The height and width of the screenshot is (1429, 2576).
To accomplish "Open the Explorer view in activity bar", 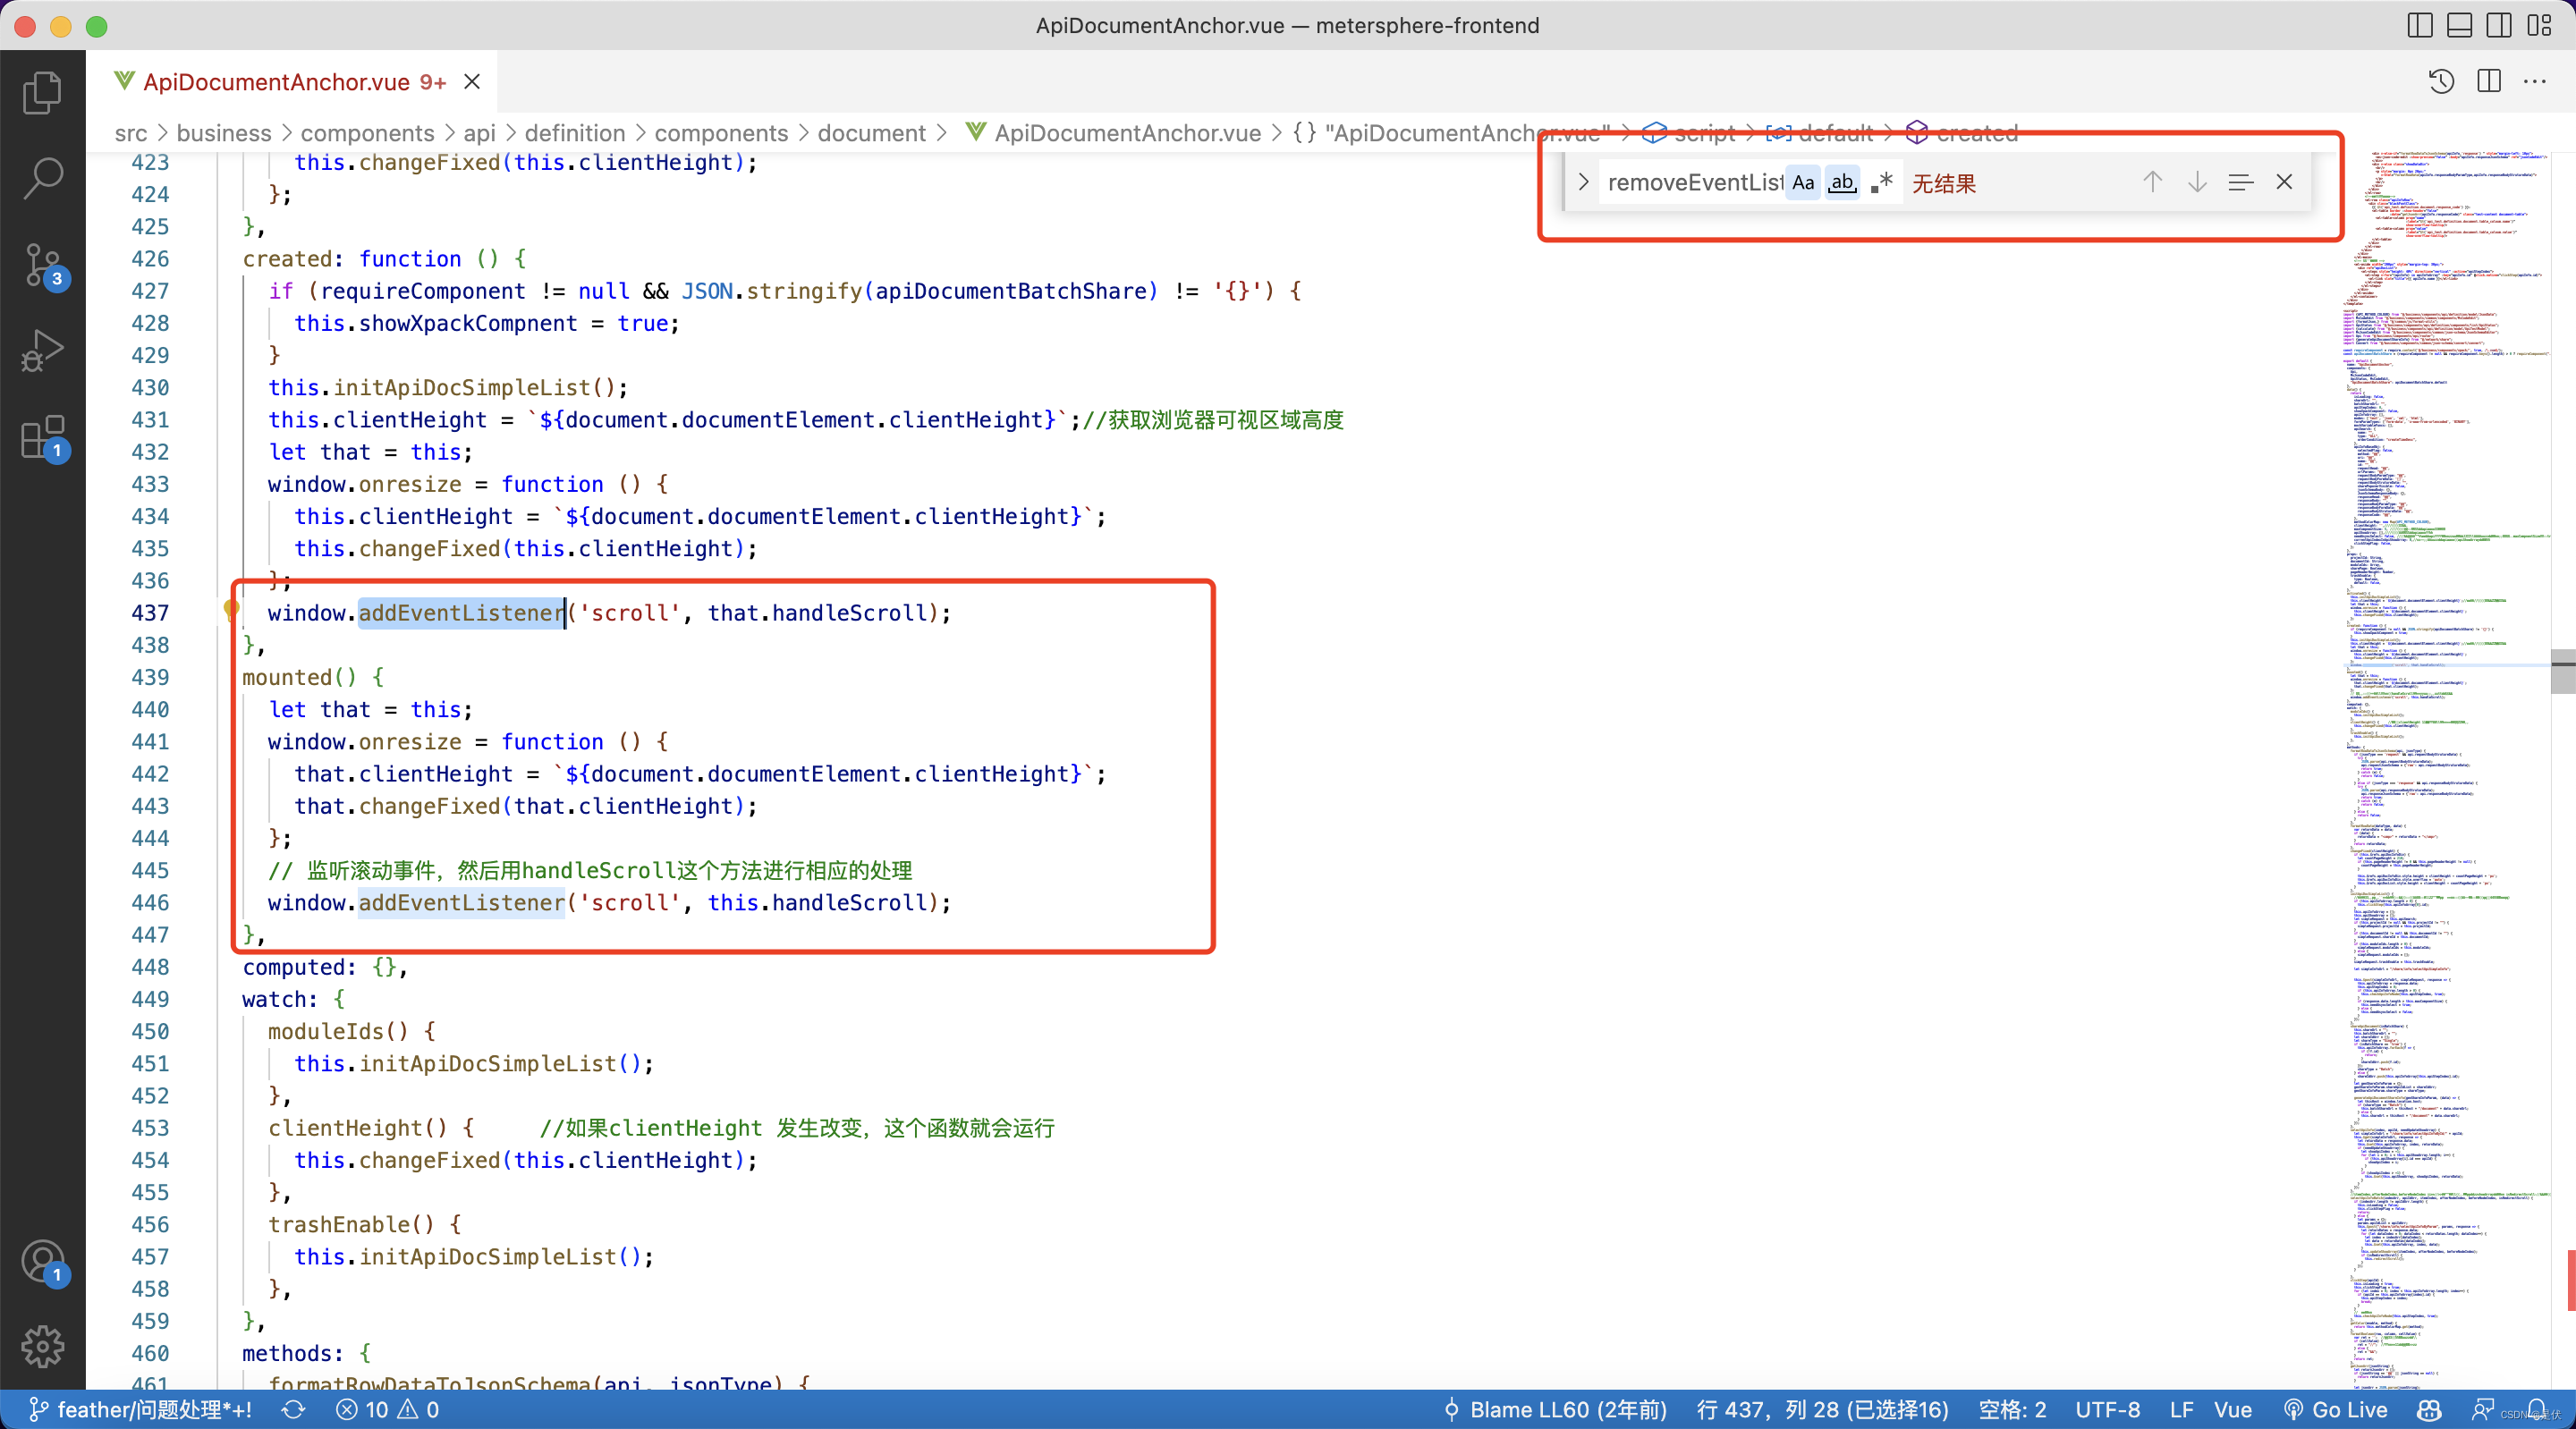I will click(42, 92).
